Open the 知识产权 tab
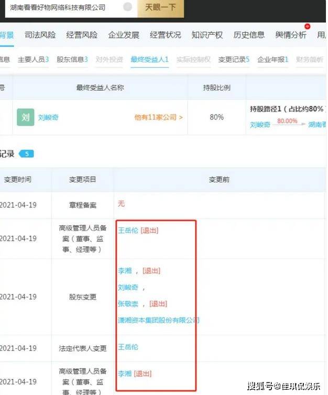The height and width of the screenshot is (395, 328). 207,35
